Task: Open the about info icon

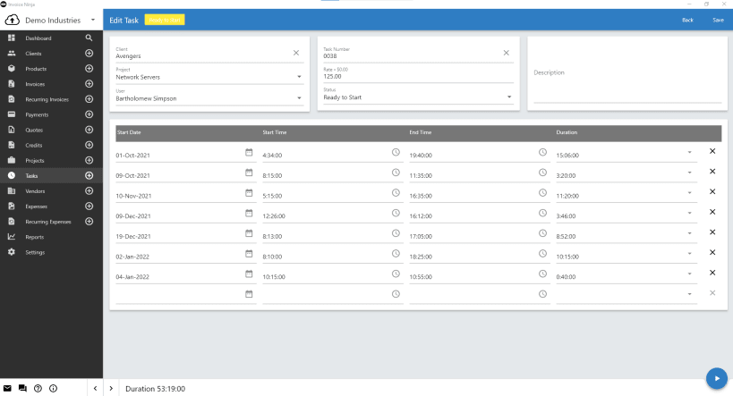Action: [54, 388]
